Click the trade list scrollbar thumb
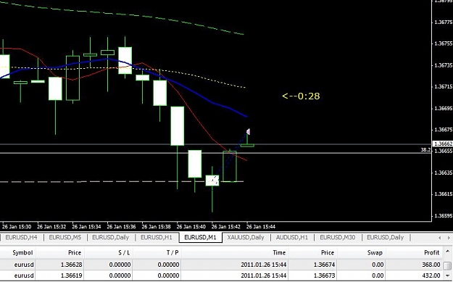453x282 pixels. 447,265
